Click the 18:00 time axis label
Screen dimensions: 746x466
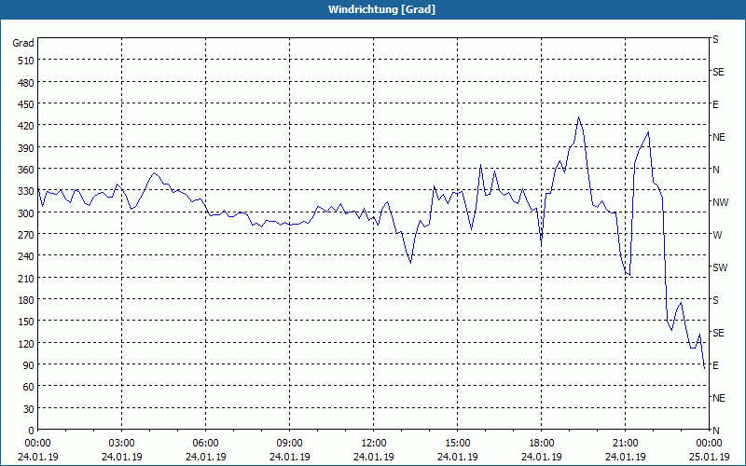542,444
